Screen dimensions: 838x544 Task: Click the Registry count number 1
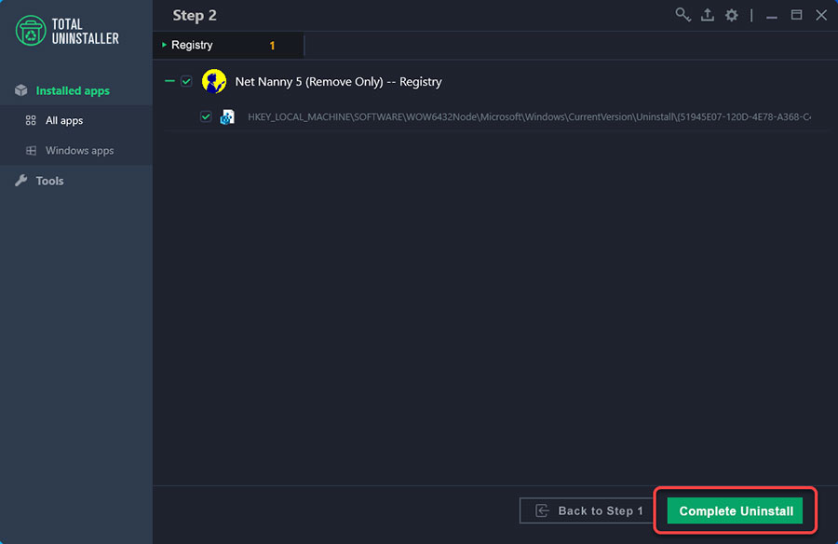coord(272,46)
